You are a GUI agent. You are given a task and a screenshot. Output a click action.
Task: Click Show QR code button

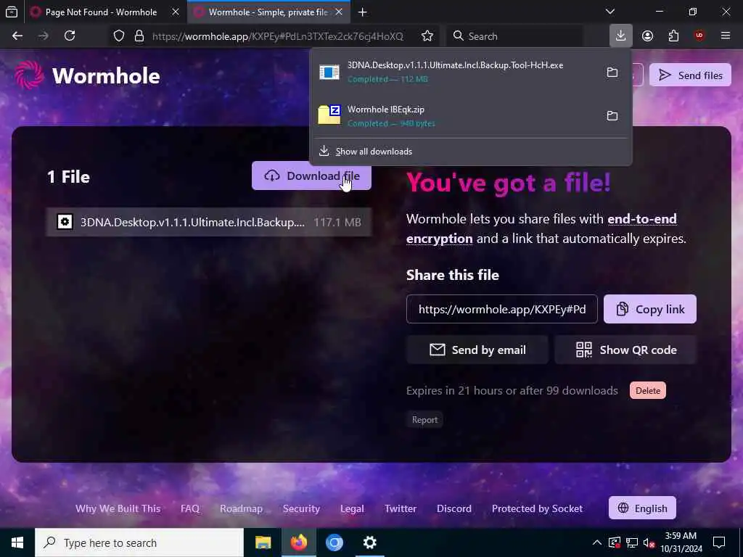click(625, 350)
